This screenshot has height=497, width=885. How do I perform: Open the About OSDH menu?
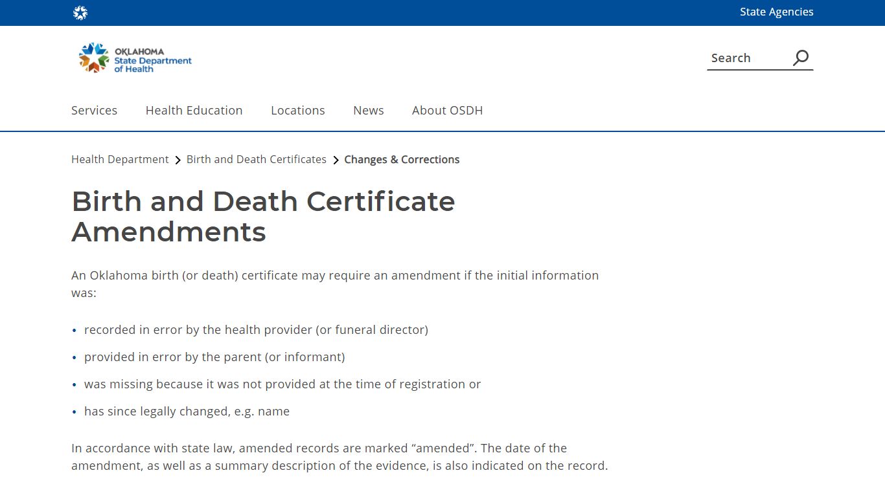(448, 110)
